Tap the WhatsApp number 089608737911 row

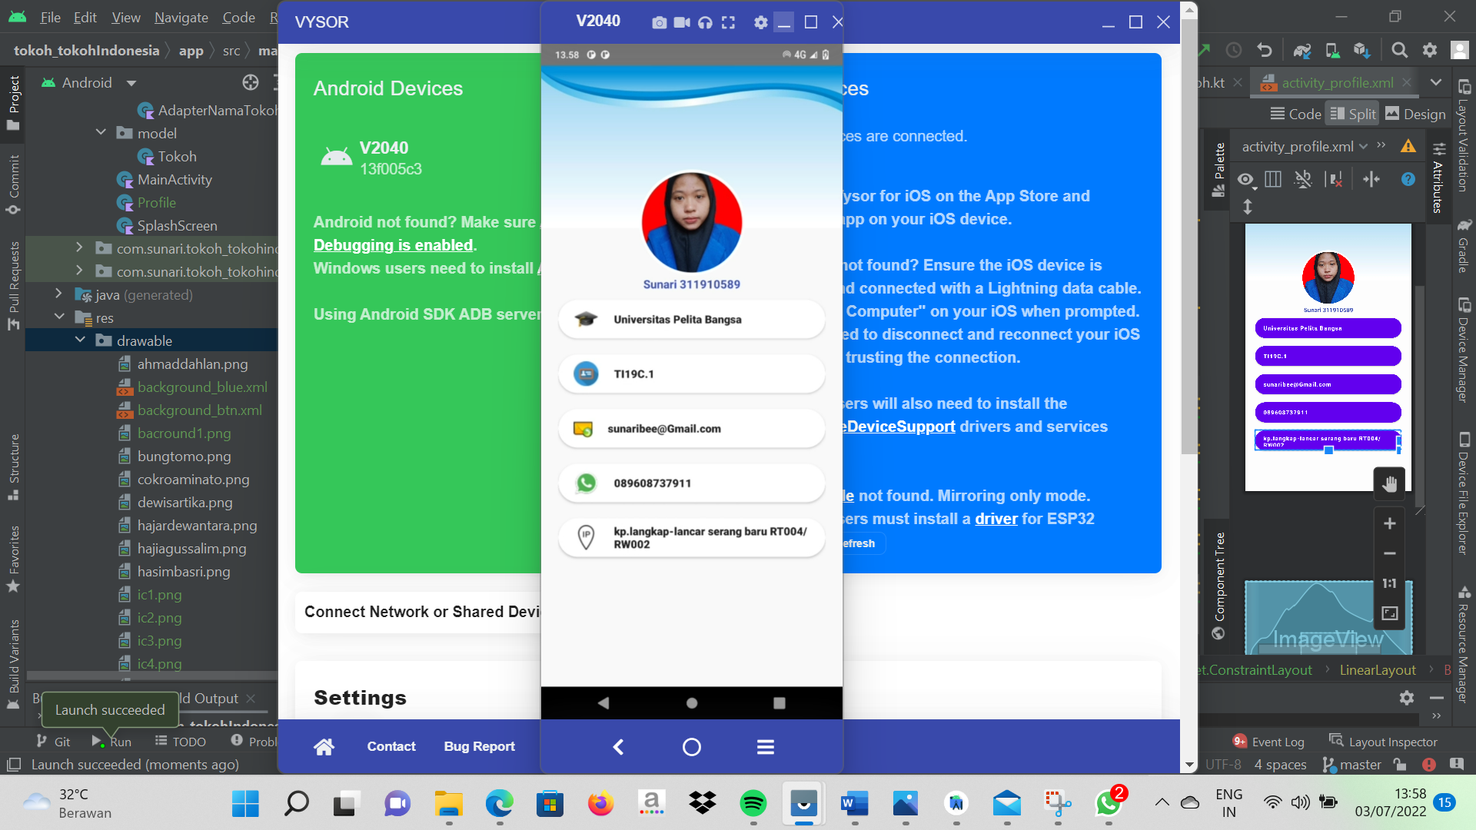point(692,483)
